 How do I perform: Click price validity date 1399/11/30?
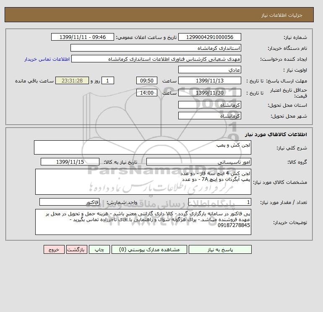point(209,93)
